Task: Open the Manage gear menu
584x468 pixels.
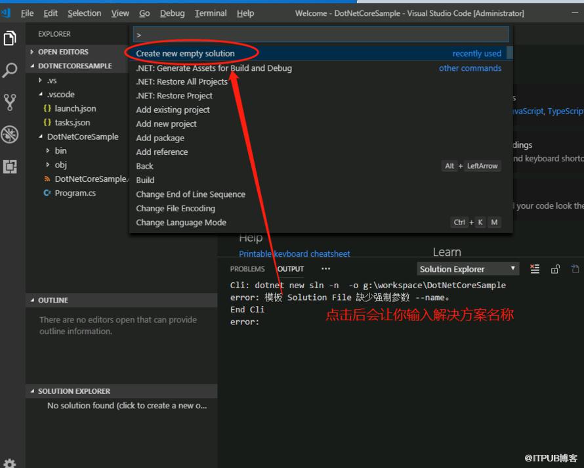Action: pos(10,463)
